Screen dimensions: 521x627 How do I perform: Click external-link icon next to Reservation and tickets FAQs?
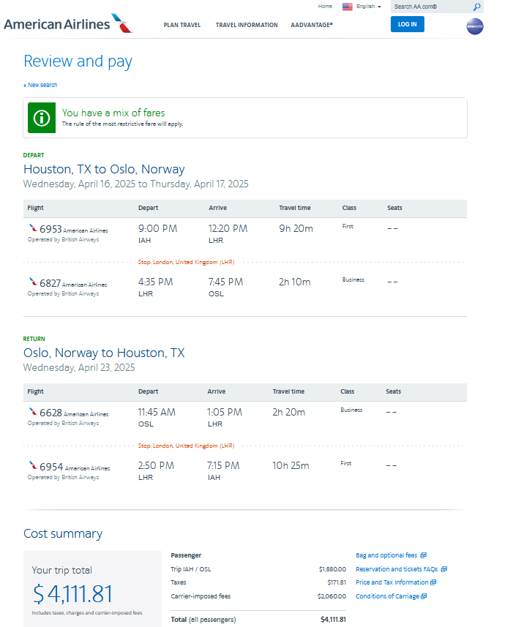444,569
